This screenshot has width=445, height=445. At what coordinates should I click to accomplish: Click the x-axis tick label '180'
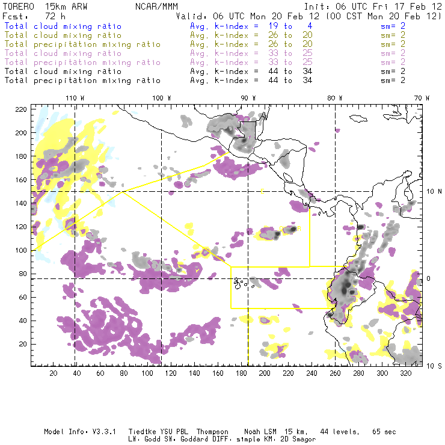tap(241, 373)
